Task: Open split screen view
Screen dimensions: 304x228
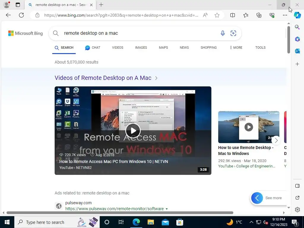Action: [x=232, y=15]
